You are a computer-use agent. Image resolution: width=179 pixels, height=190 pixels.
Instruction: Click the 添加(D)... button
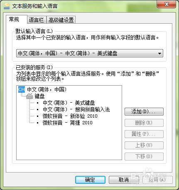[144, 111]
